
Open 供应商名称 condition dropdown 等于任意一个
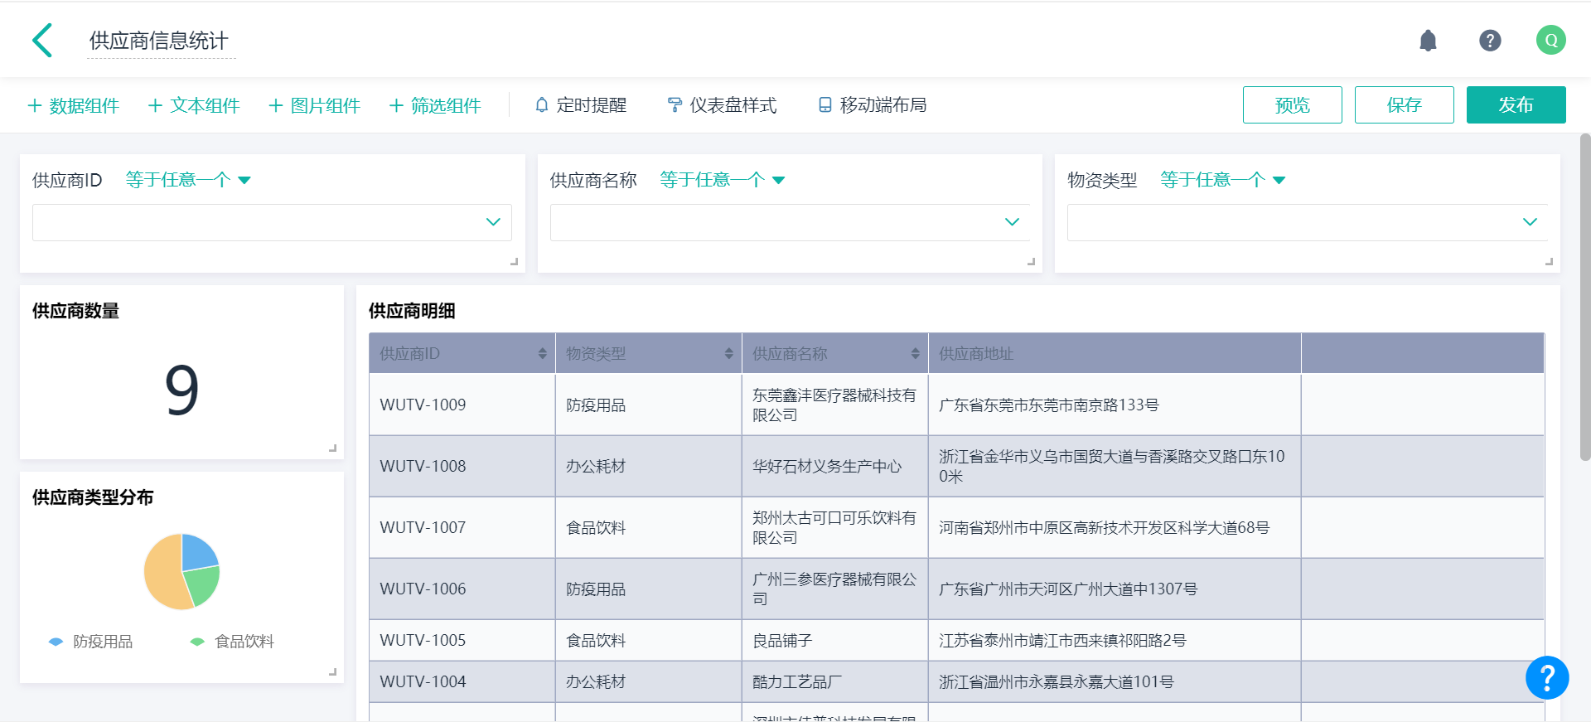click(722, 180)
